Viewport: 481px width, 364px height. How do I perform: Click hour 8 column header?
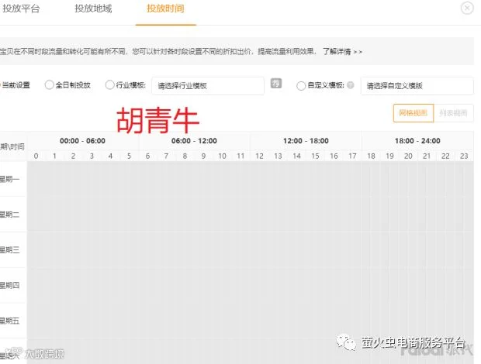[x=185, y=156]
